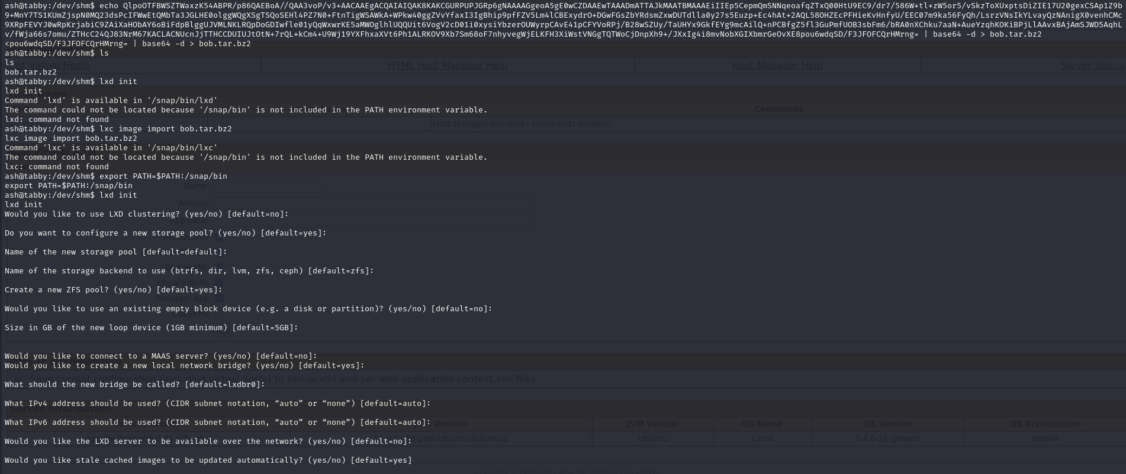Enable the CopyXML checkbox

click(x=219, y=314)
